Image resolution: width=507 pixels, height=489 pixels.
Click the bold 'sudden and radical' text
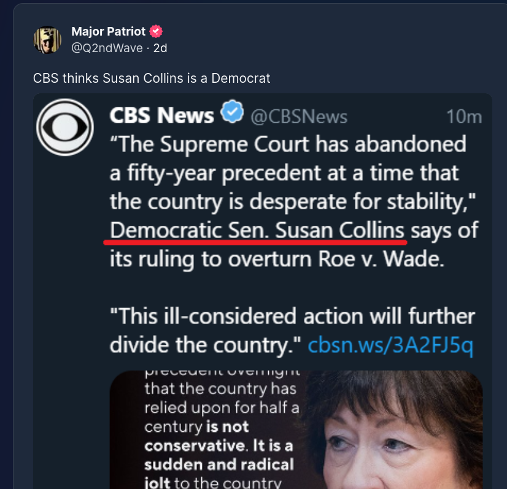[x=219, y=464]
